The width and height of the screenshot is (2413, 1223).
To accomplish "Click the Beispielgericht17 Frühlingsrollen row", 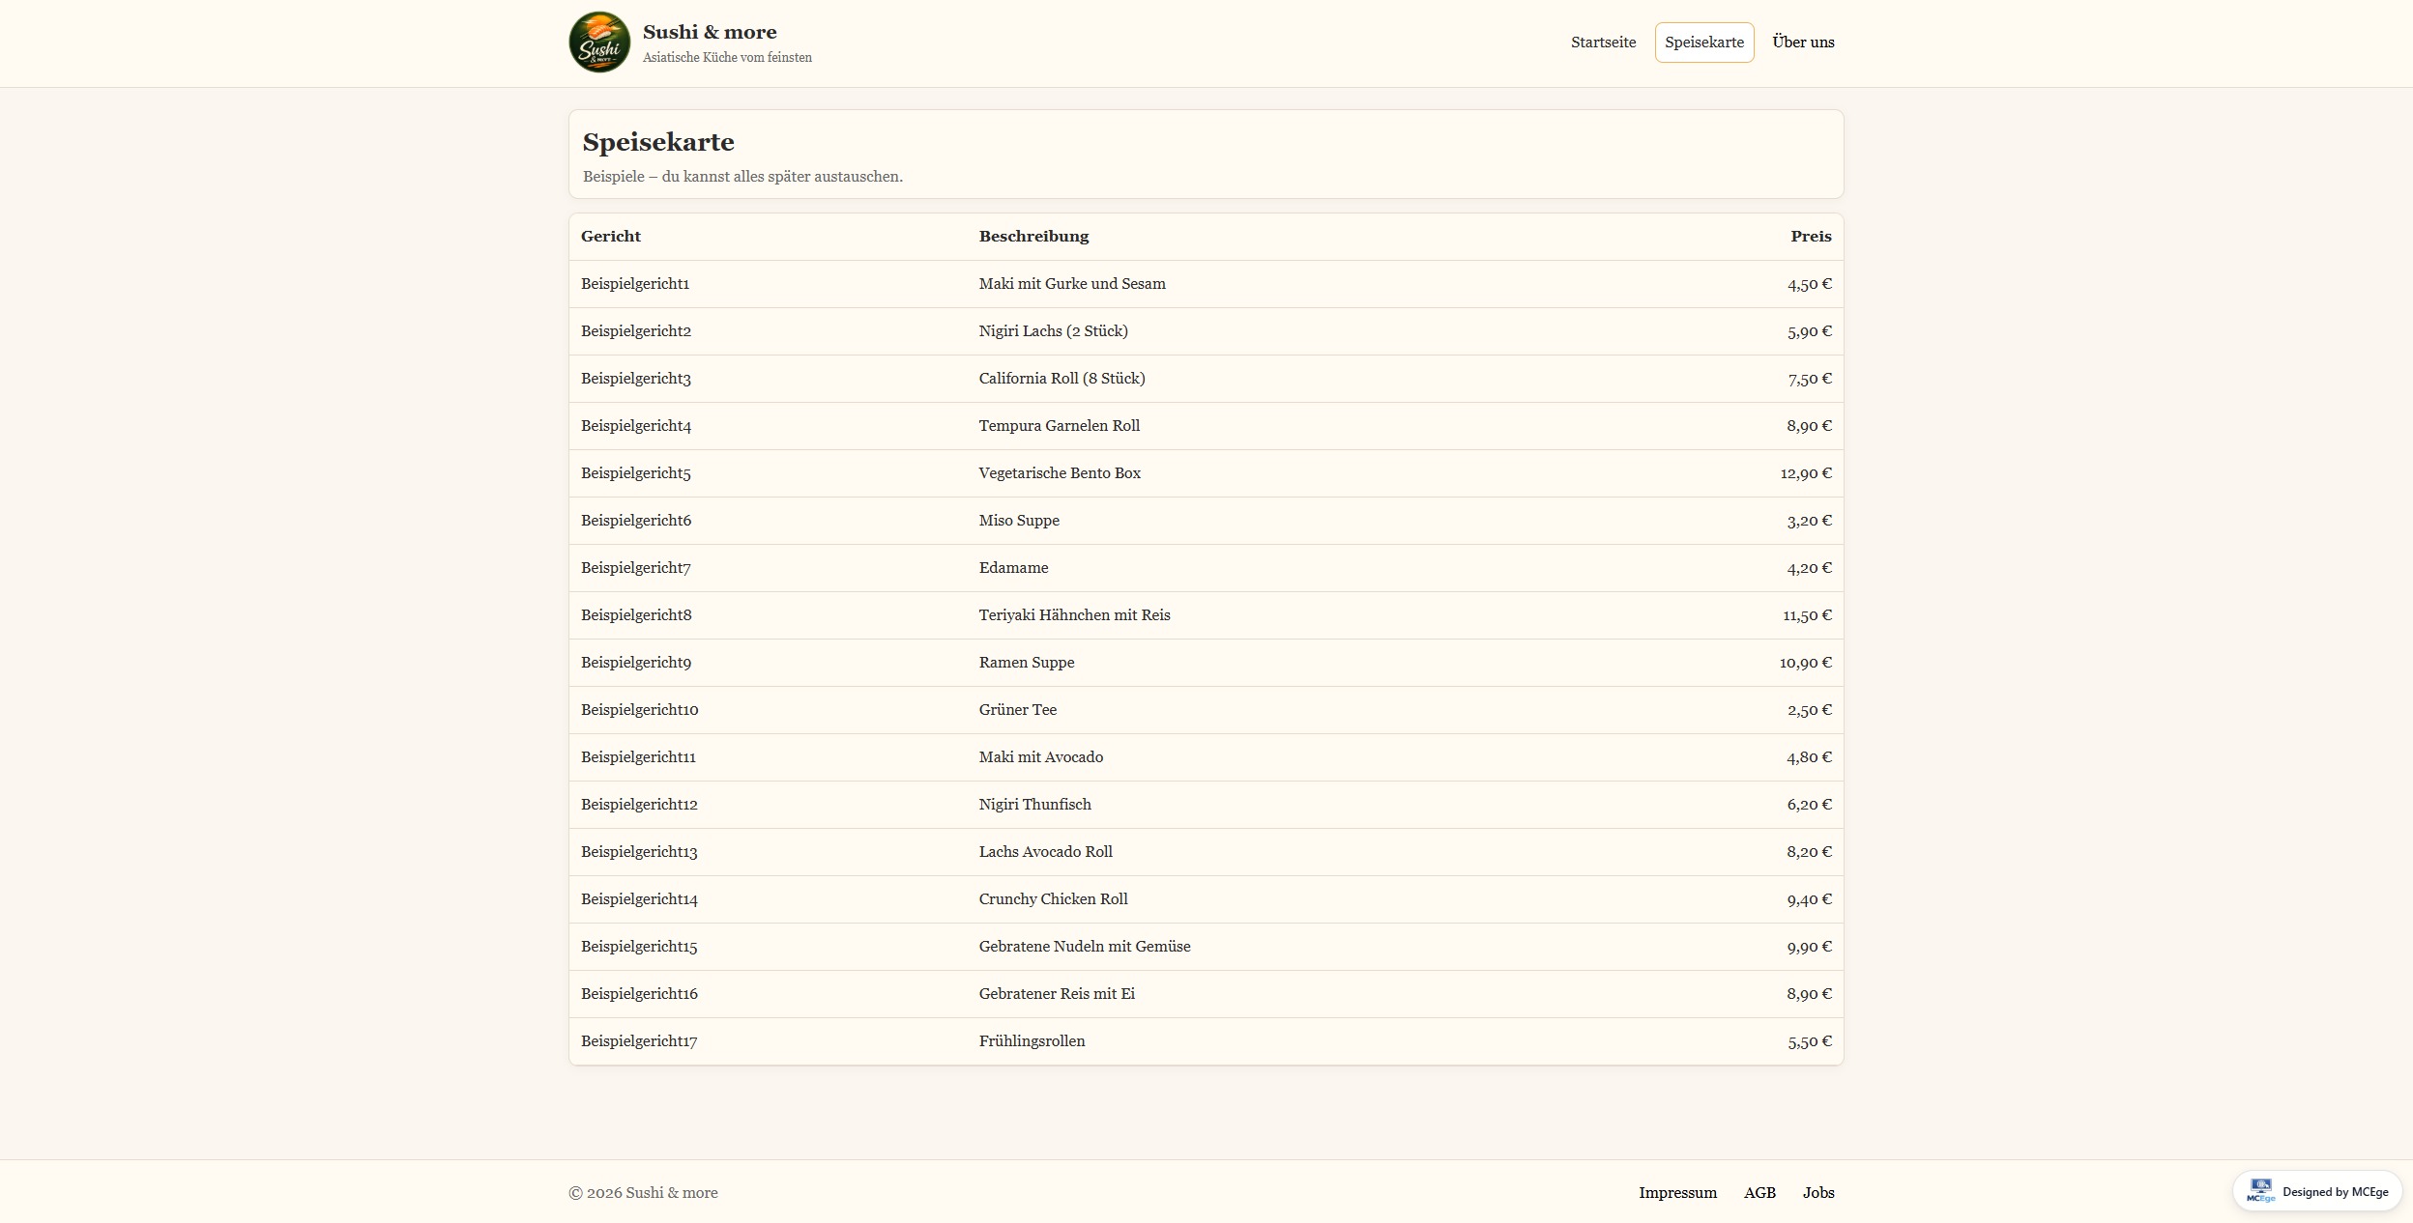I will 1032,1041.
